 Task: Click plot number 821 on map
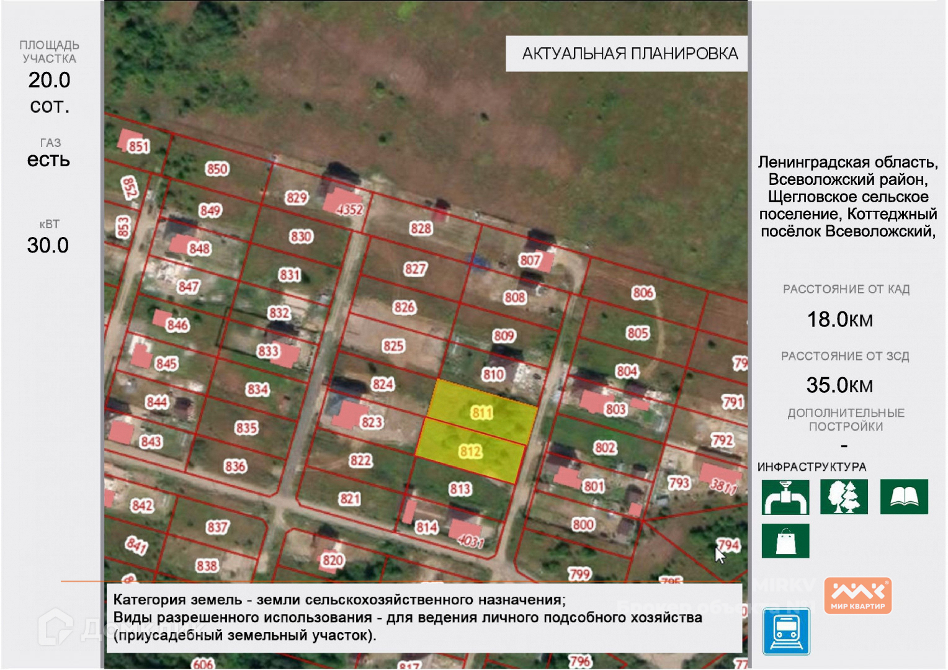[350, 499]
